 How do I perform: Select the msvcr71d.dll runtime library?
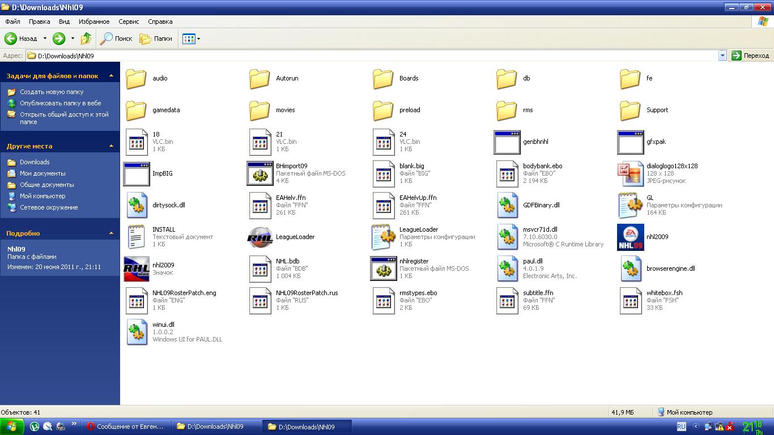pyautogui.click(x=507, y=237)
